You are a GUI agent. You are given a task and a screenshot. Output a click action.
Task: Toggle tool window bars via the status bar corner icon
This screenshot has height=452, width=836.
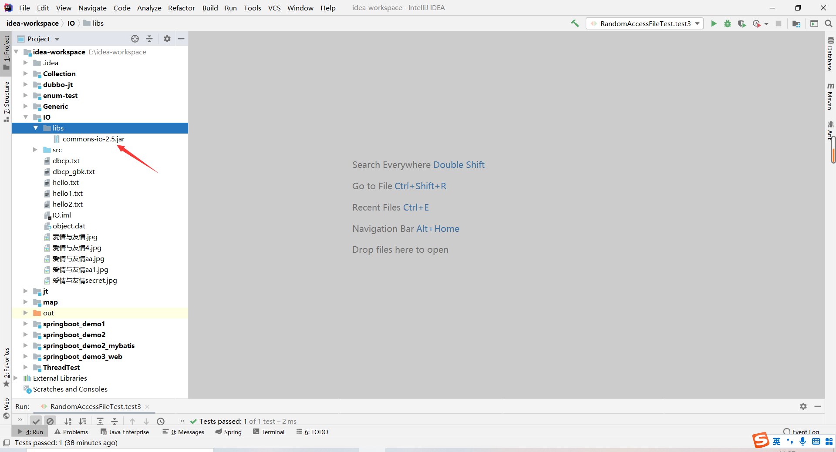click(x=6, y=443)
